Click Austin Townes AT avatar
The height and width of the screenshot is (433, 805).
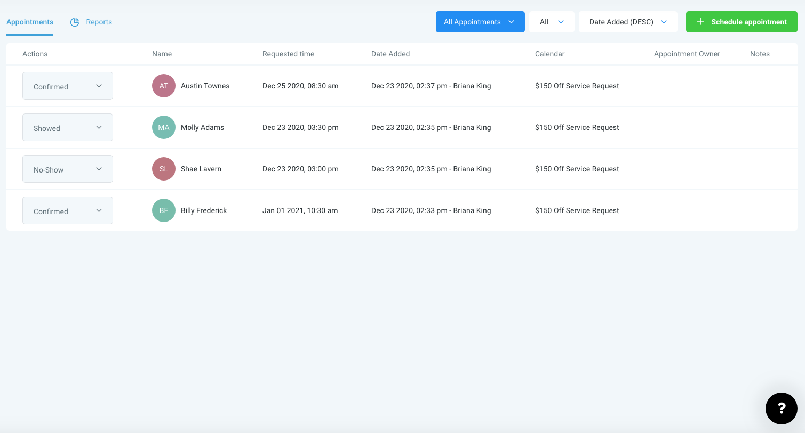[x=164, y=86]
